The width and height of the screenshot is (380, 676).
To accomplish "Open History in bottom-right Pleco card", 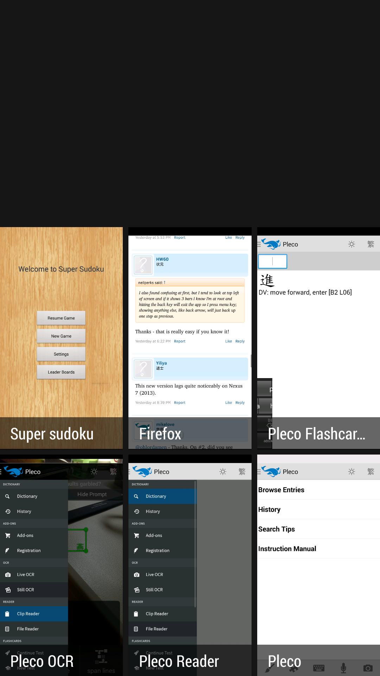I will pyautogui.click(x=318, y=509).
